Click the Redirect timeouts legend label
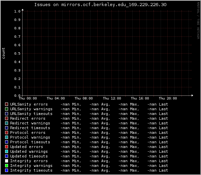201x175 pixels. [x=30, y=128]
